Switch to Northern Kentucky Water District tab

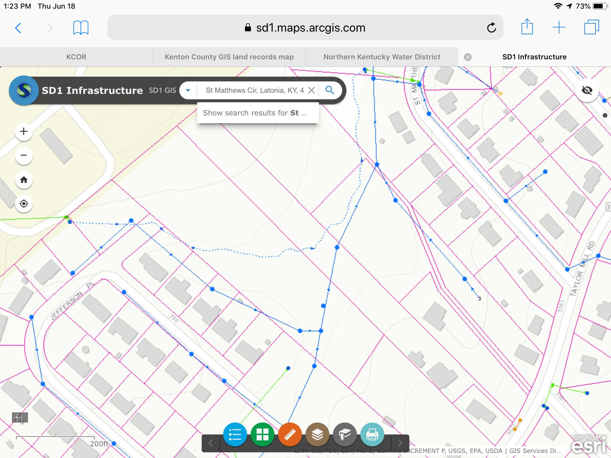click(382, 57)
